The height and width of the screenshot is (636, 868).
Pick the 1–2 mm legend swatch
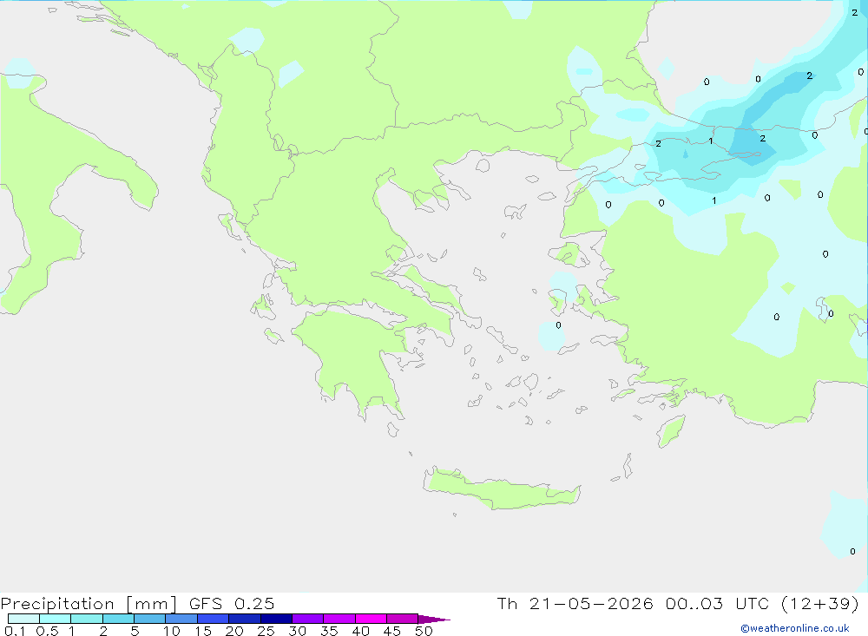(87, 619)
